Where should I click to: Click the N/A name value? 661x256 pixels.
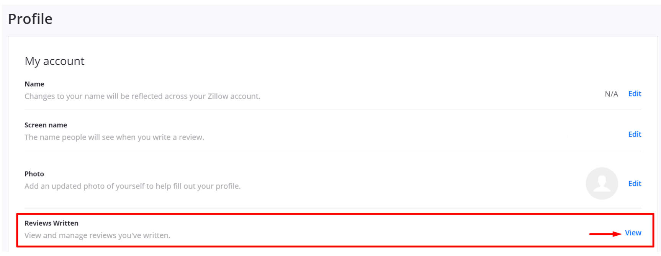611,94
